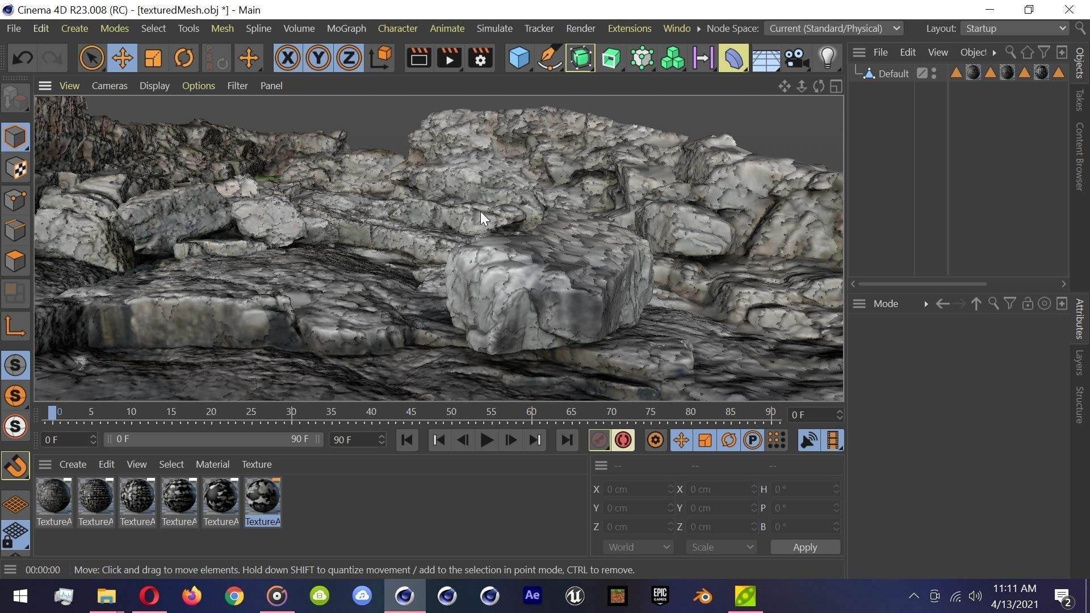Select the Live Selection tool
This screenshot has width=1090, height=613.
[x=91, y=58]
